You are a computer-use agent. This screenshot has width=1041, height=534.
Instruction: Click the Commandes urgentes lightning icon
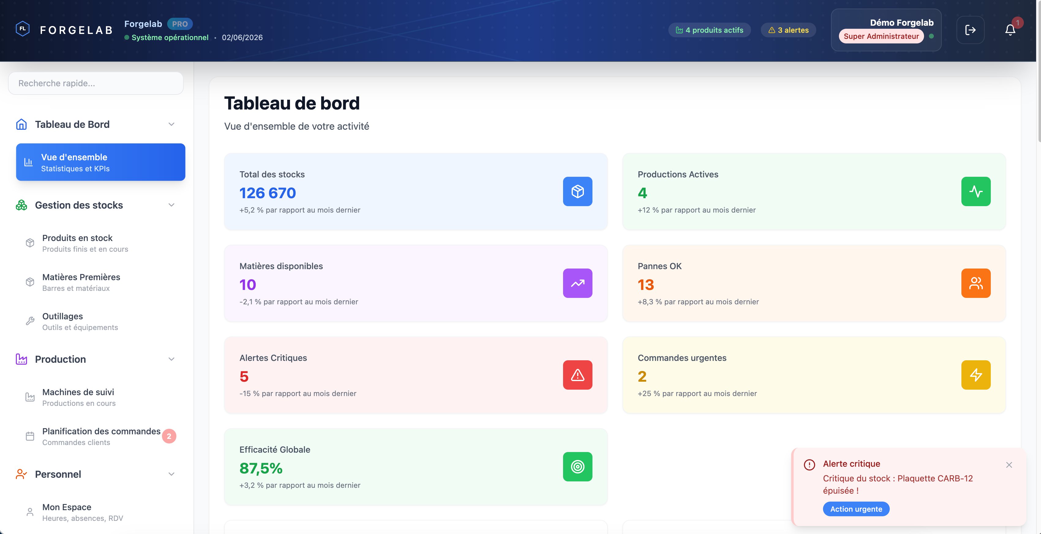[x=975, y=375]
